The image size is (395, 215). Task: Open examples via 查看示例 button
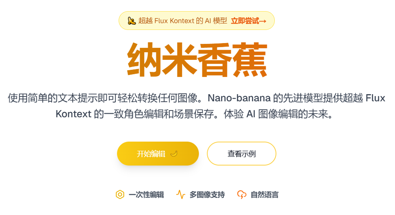(x=241, y=154)
